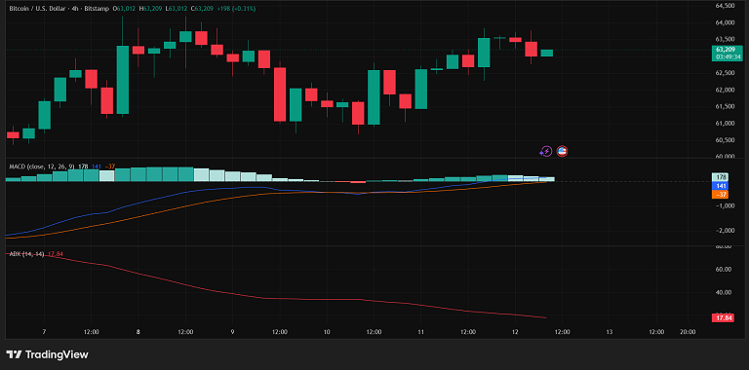This screenshot has width=749, height=370.
Task: Click the -2,000 MACD axis label
Action: pos(726,231)
